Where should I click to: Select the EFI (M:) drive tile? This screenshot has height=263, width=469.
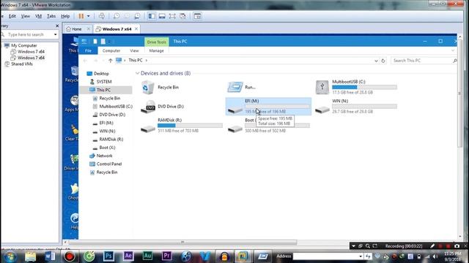point(268,106)
